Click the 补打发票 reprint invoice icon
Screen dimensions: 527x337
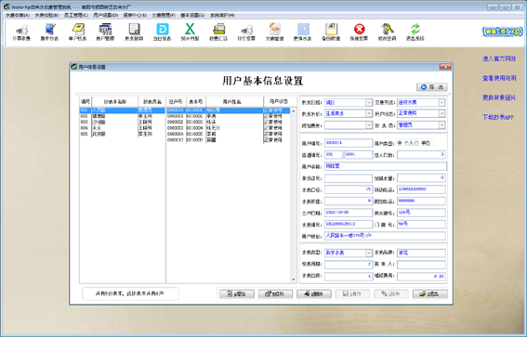pyautogui.click(x=246, y=32)
